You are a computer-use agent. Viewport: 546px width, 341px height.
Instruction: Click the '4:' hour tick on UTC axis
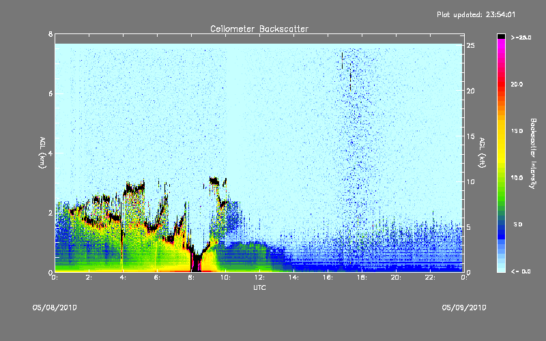point(124,278)
